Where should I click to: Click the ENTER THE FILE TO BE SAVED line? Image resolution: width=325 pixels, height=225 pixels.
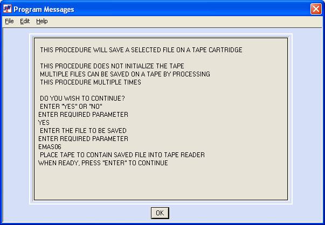click(83, 131)
